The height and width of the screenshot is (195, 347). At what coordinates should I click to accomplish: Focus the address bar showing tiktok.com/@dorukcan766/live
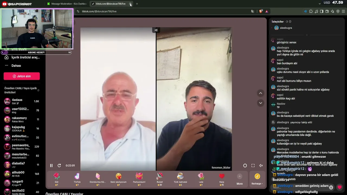[x=163, y=11]
